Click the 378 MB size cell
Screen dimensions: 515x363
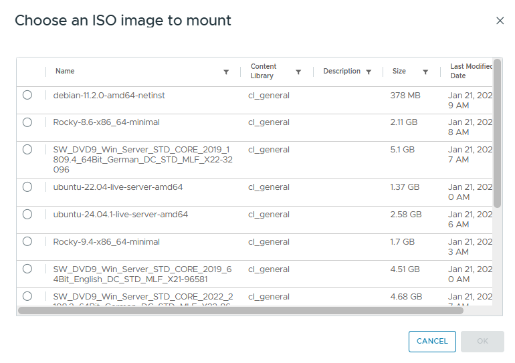coord(405,96)
